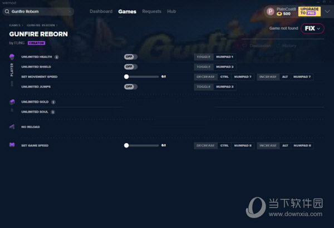The width and height of the screenshot is (334, 228).
Task: Click ALT key of game speed increase
Action: tap(285, 145)
